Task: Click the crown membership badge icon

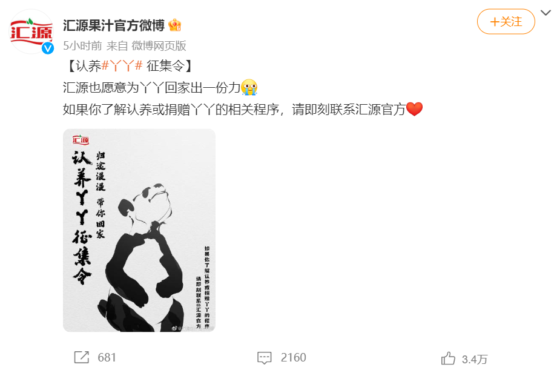Action: coord(175,25)
